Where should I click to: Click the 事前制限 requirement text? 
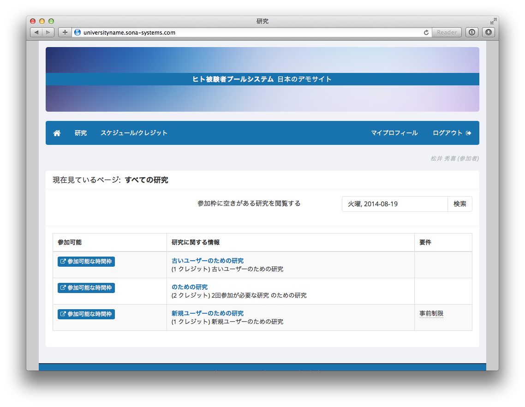[431, 313]
